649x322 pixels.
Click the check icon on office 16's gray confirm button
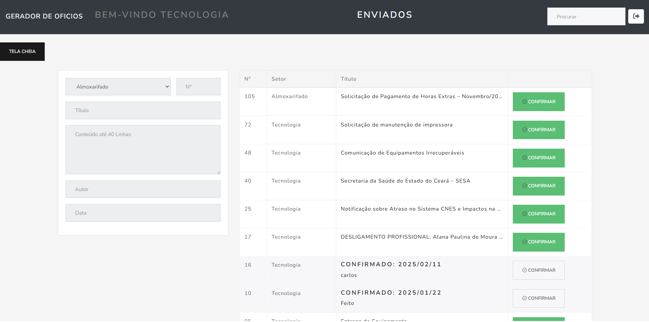click(524, 270)
